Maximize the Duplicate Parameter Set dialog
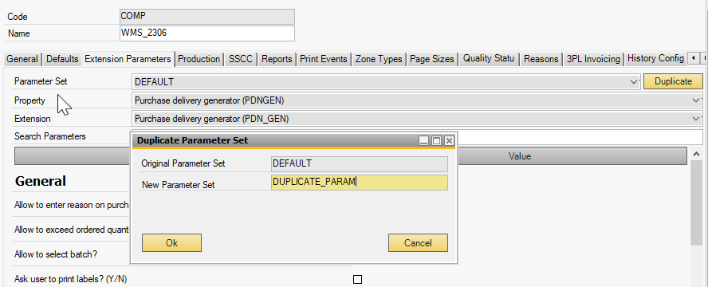The image size is (708, 287). pyautogui.click(x=436, y=141)
